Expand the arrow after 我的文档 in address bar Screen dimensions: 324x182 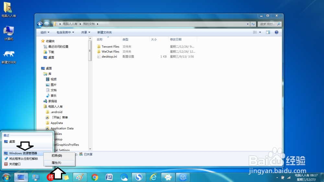(98, 24)
